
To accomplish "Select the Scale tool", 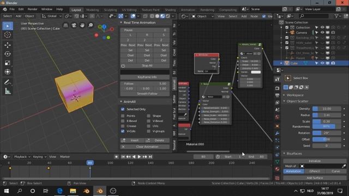I will [x=8, y=63].
